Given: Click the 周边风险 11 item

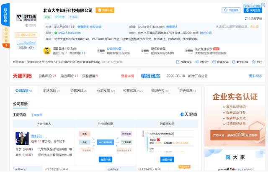Looking at the screenshot, I should pyautogui.click(x=69, y=76).
